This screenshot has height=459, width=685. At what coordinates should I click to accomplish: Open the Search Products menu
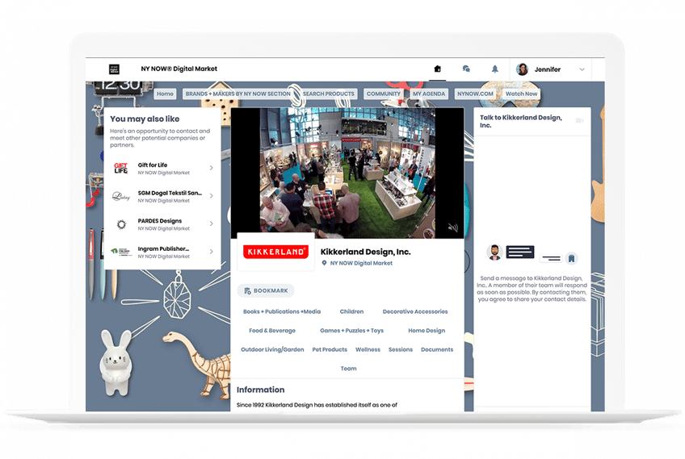point(329,94)
